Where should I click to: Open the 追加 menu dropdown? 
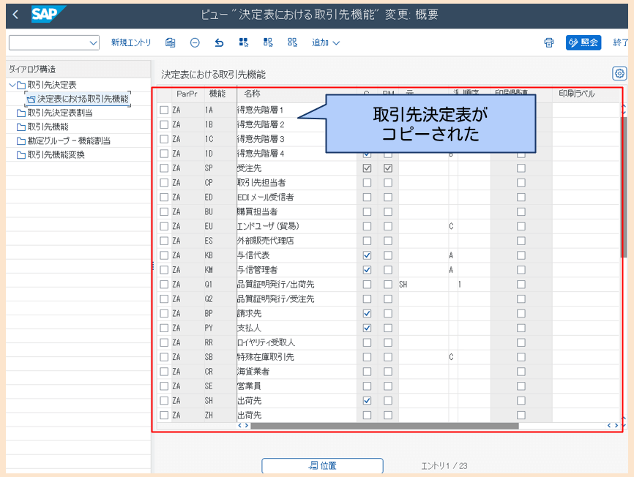click(x=326, y=42)
